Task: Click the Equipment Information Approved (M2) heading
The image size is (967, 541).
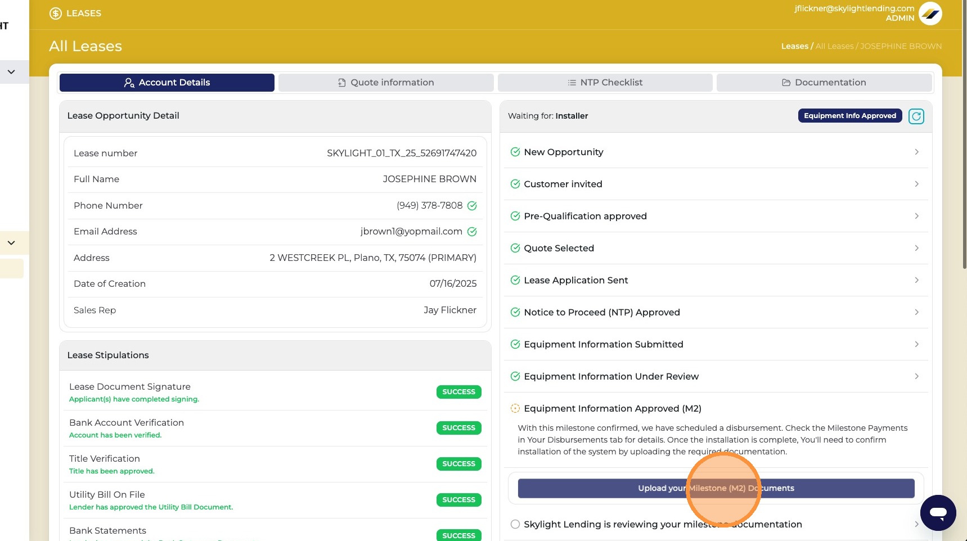Action: [x=613, y=408]
